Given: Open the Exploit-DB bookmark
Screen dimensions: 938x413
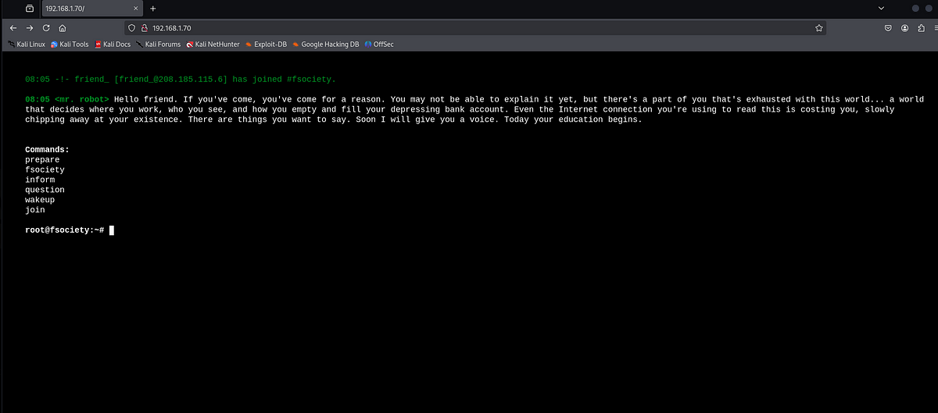Looking at the screenshot, I should pyautogui.click(x=266, y=45).
